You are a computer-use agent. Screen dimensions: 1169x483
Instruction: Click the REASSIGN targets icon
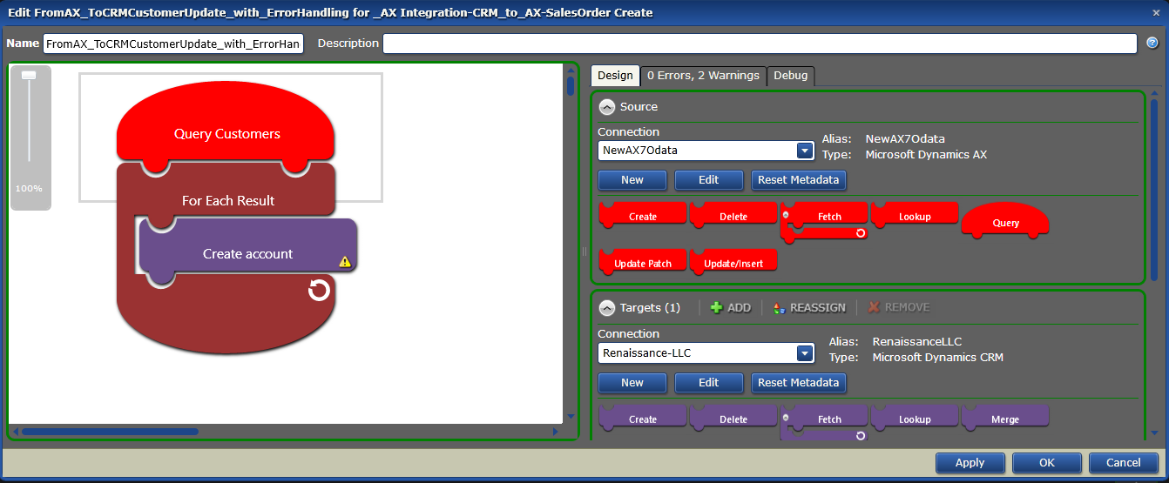pyautogui.click(x=780, y=307)
